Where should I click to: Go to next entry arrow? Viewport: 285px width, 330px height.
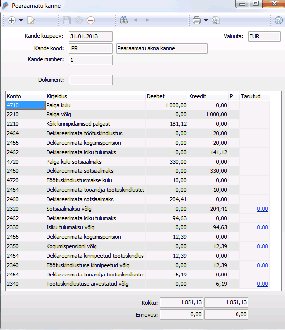point(147,20)
